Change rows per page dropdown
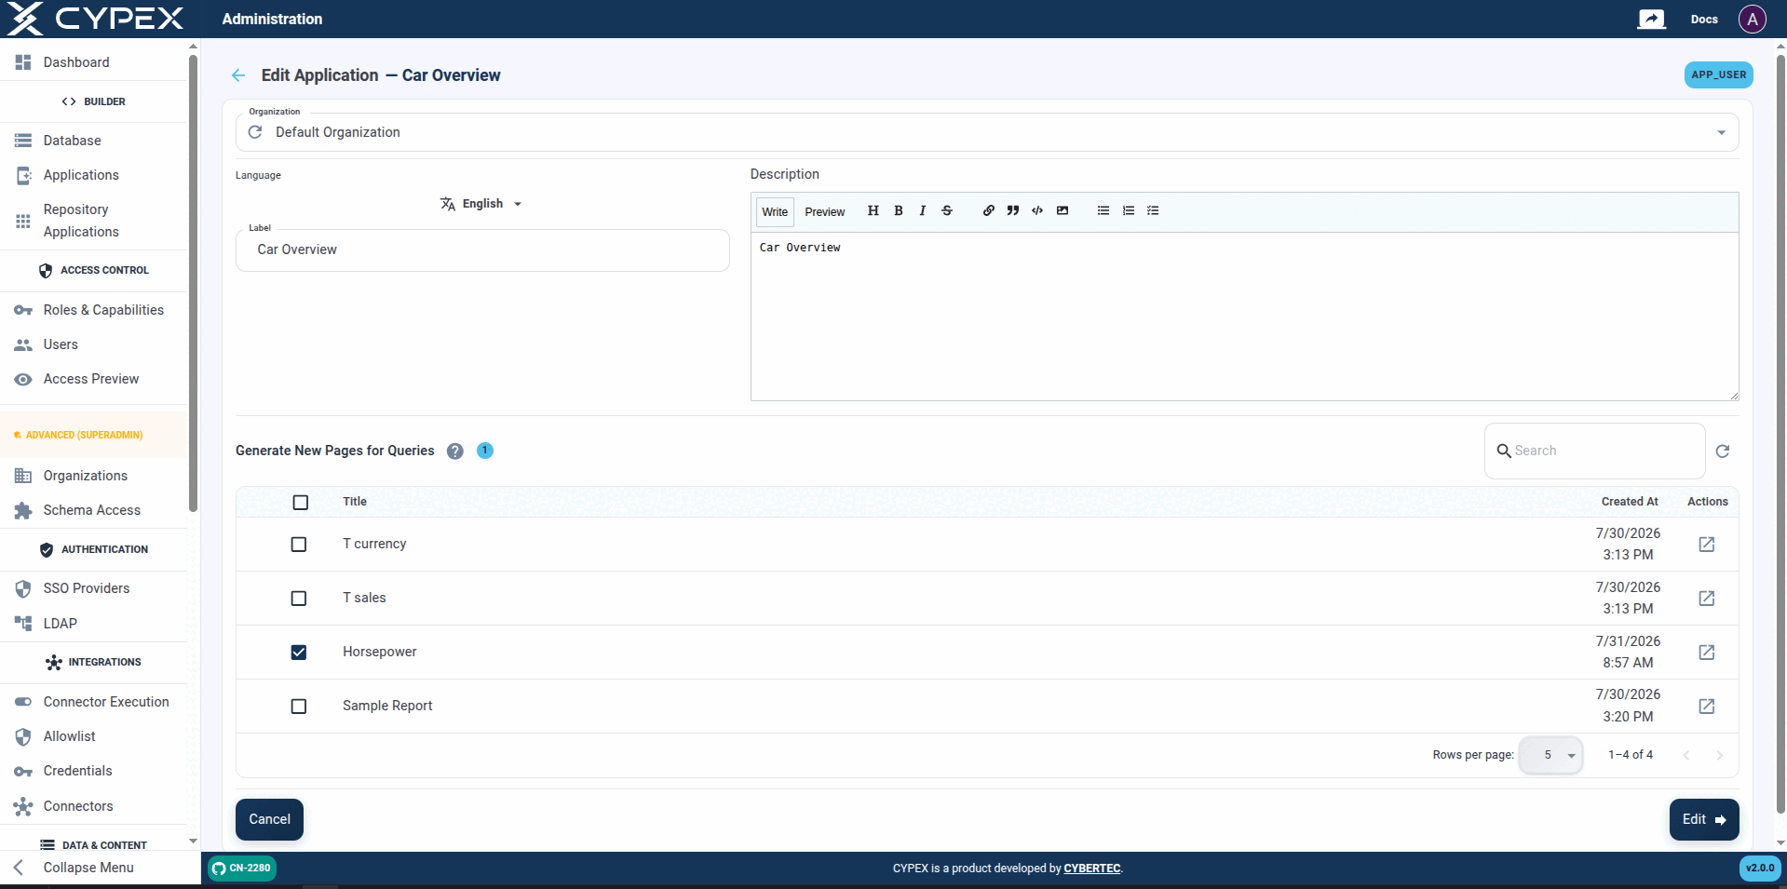The height and width of the screenshot is (889, 1787). coord(1550,755)
